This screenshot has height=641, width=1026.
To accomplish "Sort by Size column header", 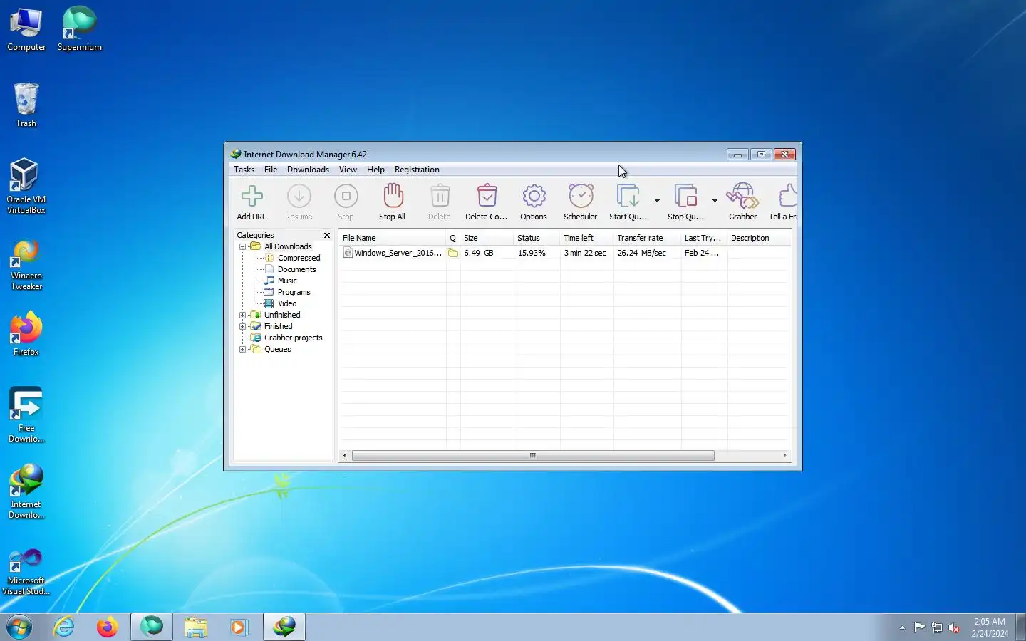I will click(x=487, y=238).
